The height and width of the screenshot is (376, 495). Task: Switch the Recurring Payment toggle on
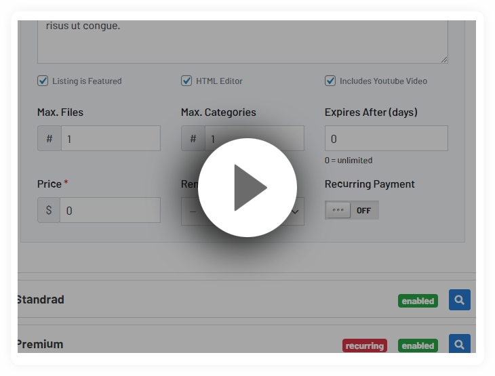351,210
